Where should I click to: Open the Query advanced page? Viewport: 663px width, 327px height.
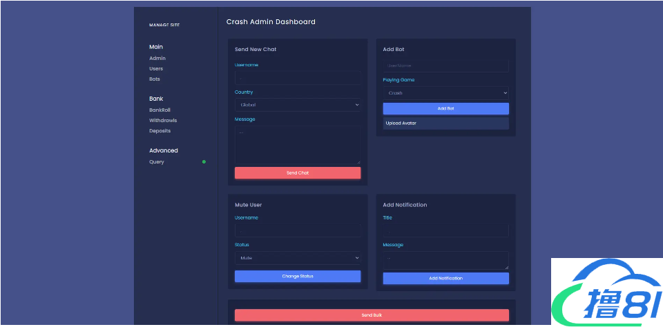click(157, 162)
